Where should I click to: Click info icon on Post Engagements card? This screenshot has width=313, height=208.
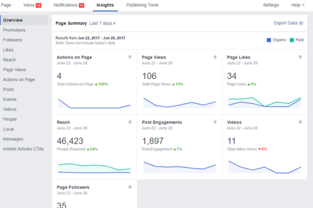tap(215, 122)
